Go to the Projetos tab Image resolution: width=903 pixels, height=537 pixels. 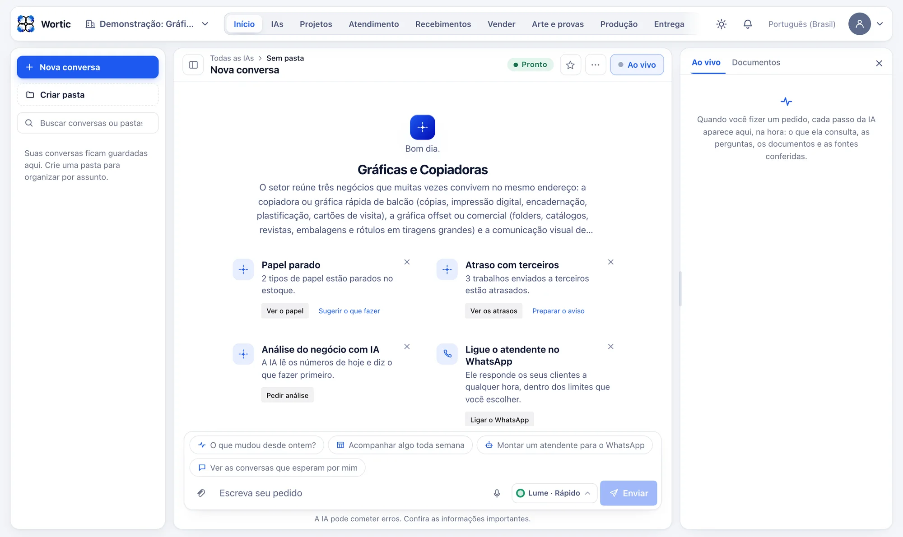tap(316, 24)
